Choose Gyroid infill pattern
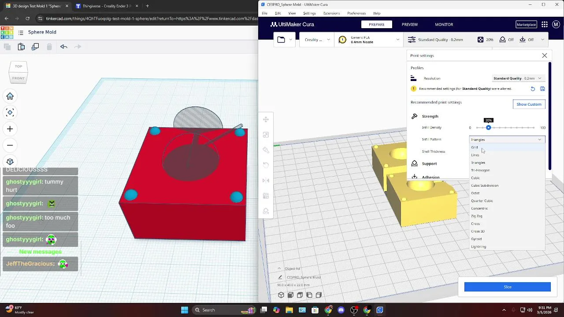This screenshot has height=317, width=564. (x=507, y=239)
